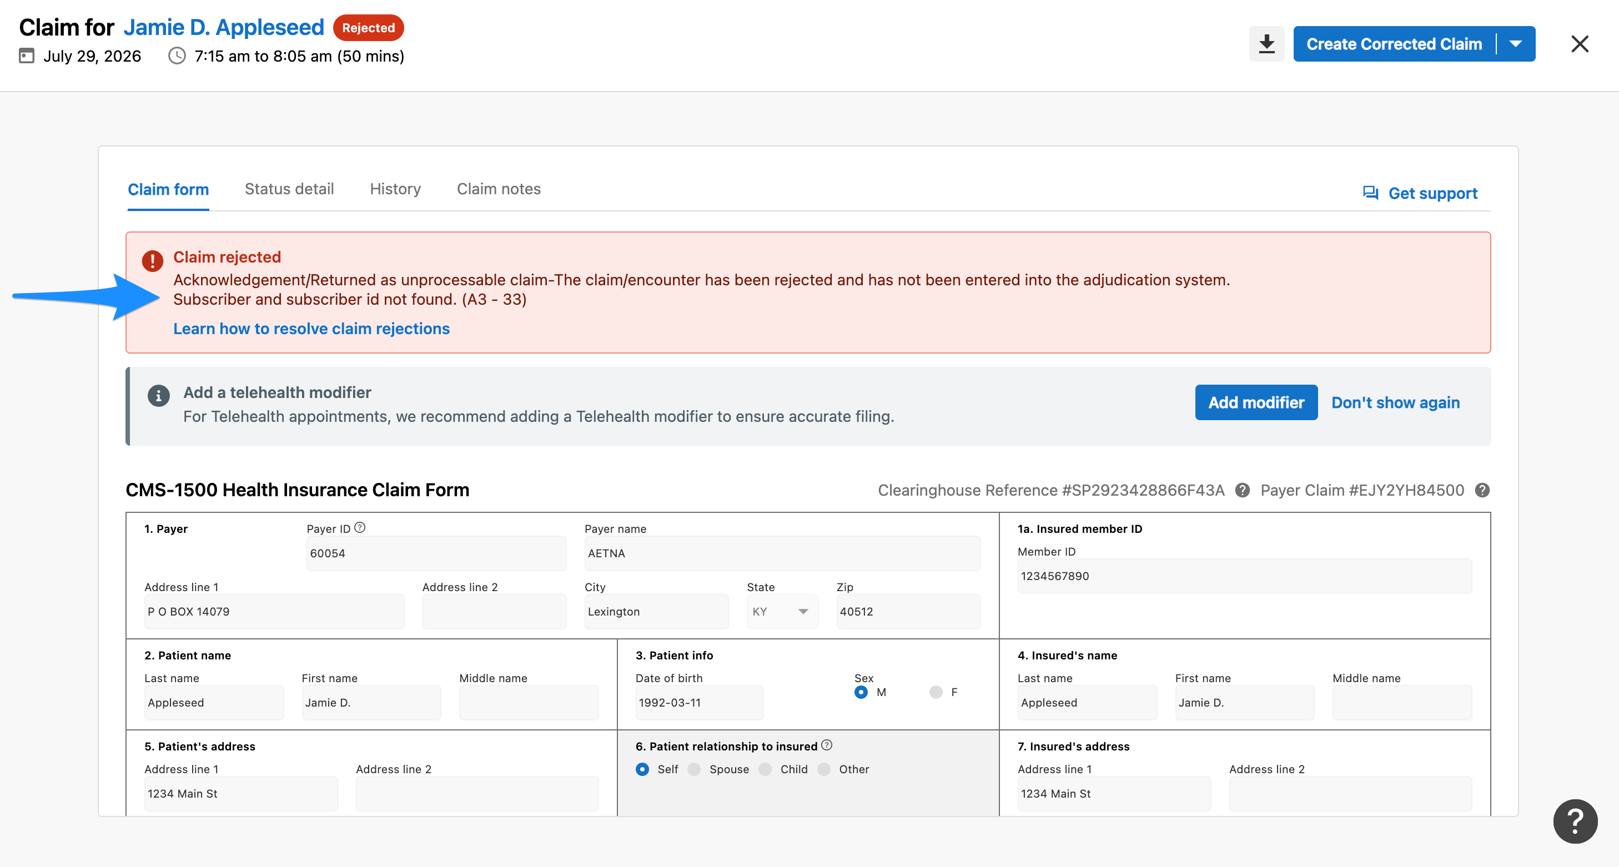Open the Payer ID help tooltip icon
1619x867 pixels.
pos(359,528)
